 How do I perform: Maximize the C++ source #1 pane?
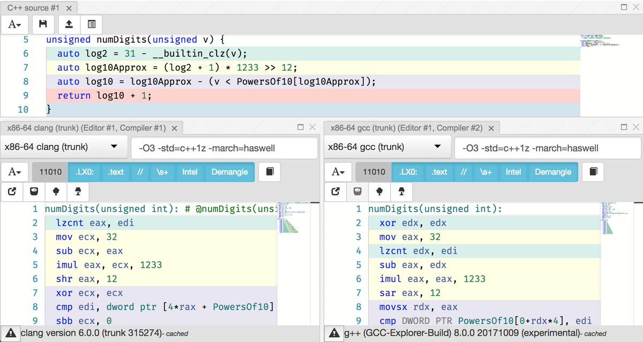pos(624,7)
